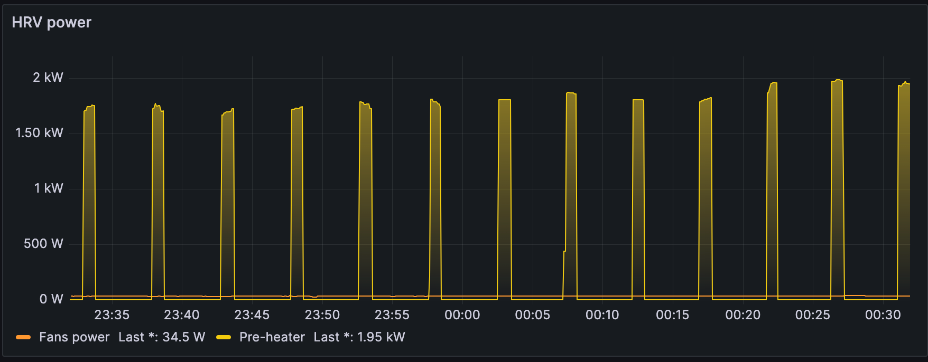The height and width of the screenshot is (362, 928).
Task: Click the 23:45 time axis label
Action: point(252,315)
